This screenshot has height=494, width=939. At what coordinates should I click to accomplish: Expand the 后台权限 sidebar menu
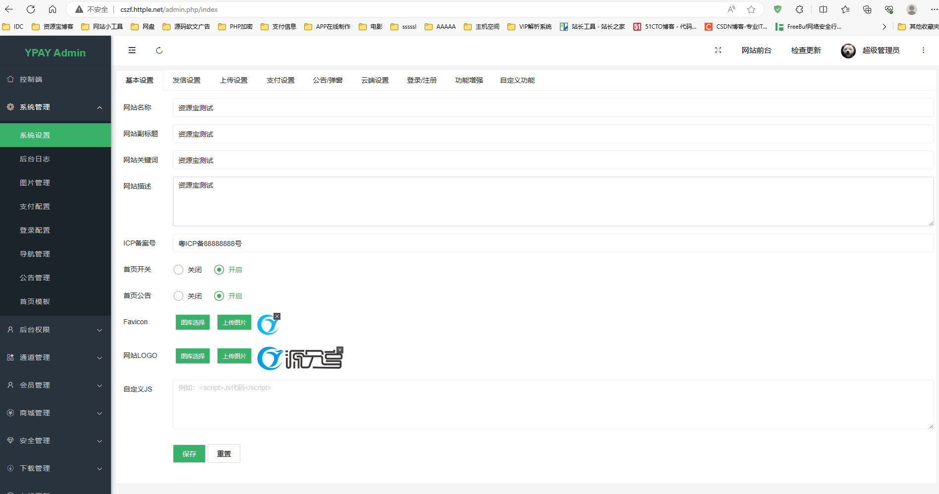point(55,330)
